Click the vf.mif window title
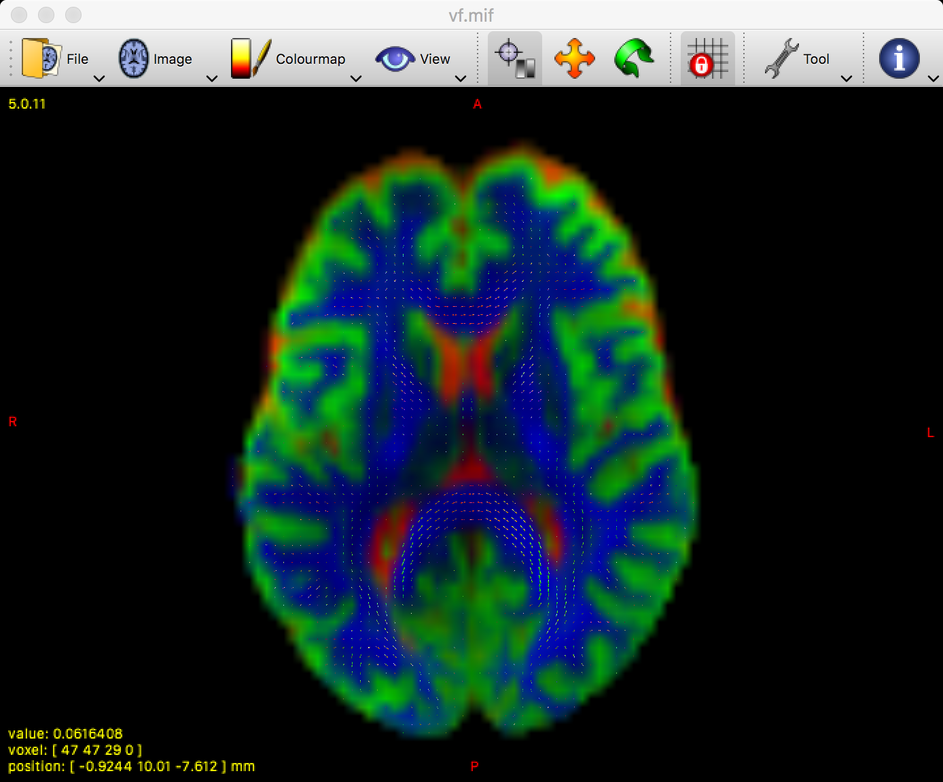 point(471,14)
